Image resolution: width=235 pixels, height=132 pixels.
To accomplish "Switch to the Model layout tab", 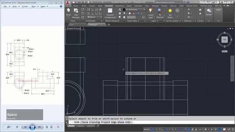I will click(71, 126).
